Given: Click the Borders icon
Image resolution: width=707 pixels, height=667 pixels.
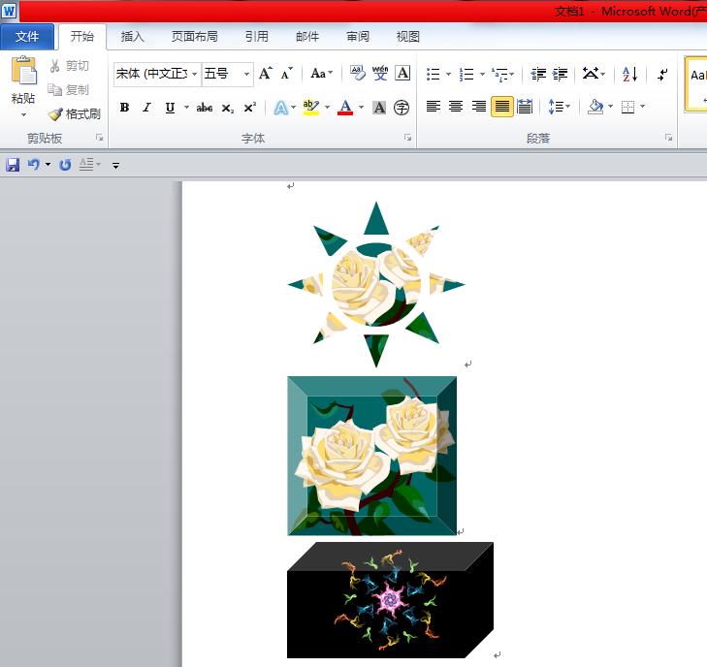Looking at the screenshot, I should (x=627, y=107).
